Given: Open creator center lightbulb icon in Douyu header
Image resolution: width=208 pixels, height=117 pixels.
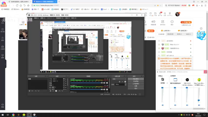Looking at the screenshot, I should point(170,14).
